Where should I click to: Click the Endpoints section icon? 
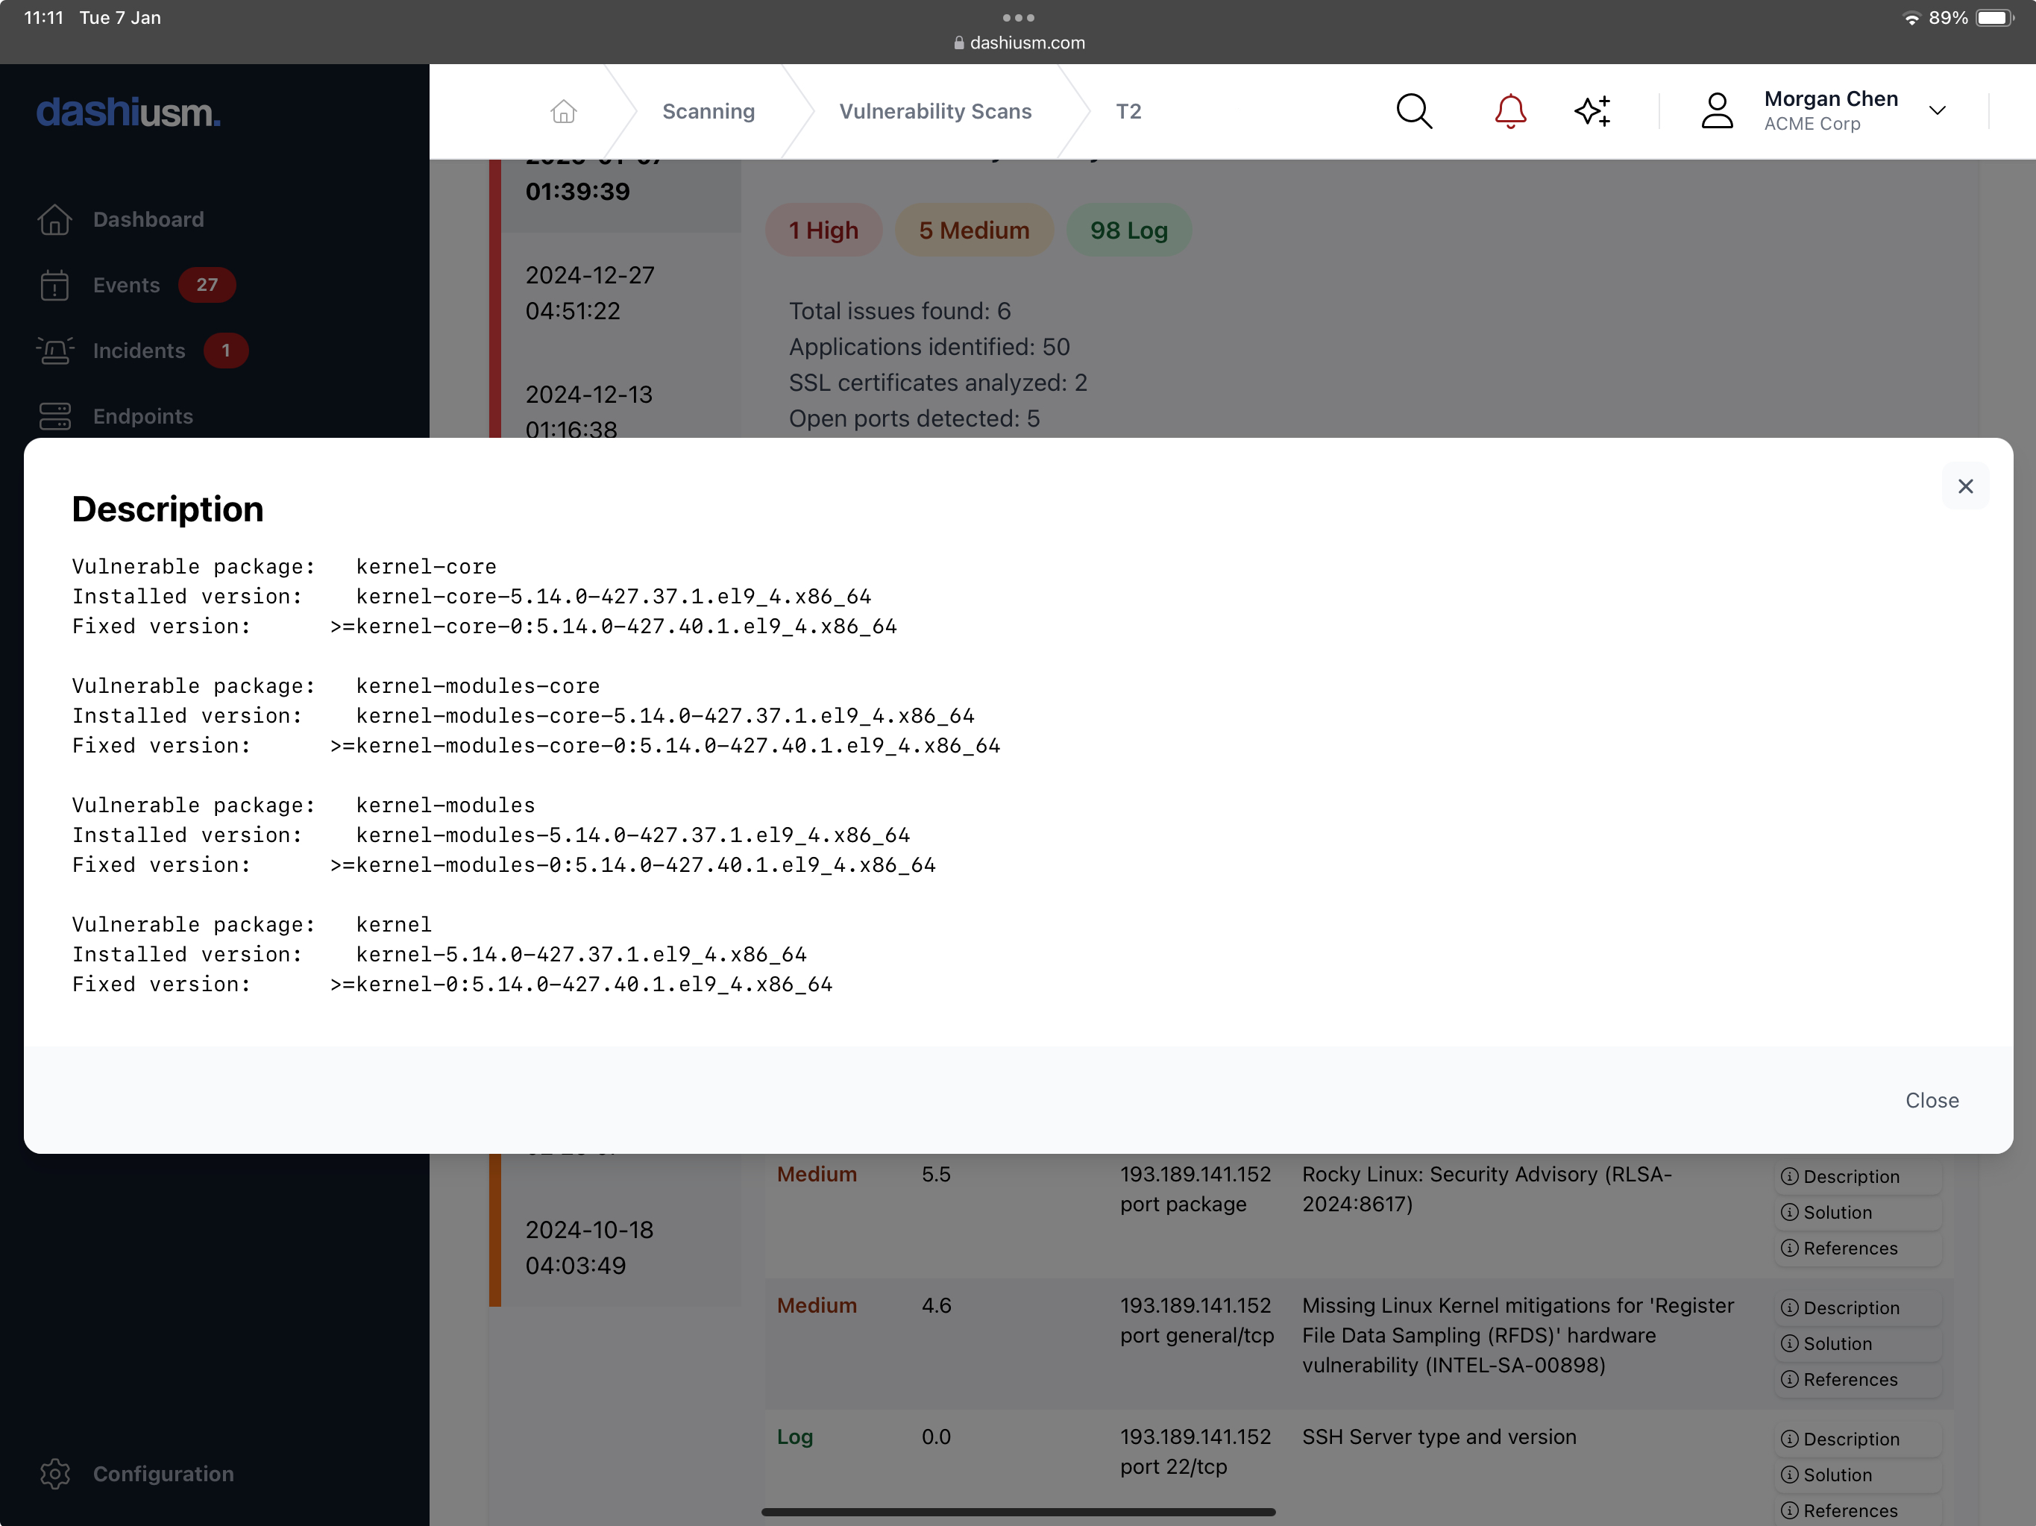click(x=54, y=415)
